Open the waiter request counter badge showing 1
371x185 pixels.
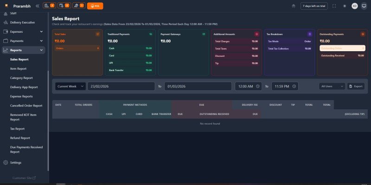point(79,6)
